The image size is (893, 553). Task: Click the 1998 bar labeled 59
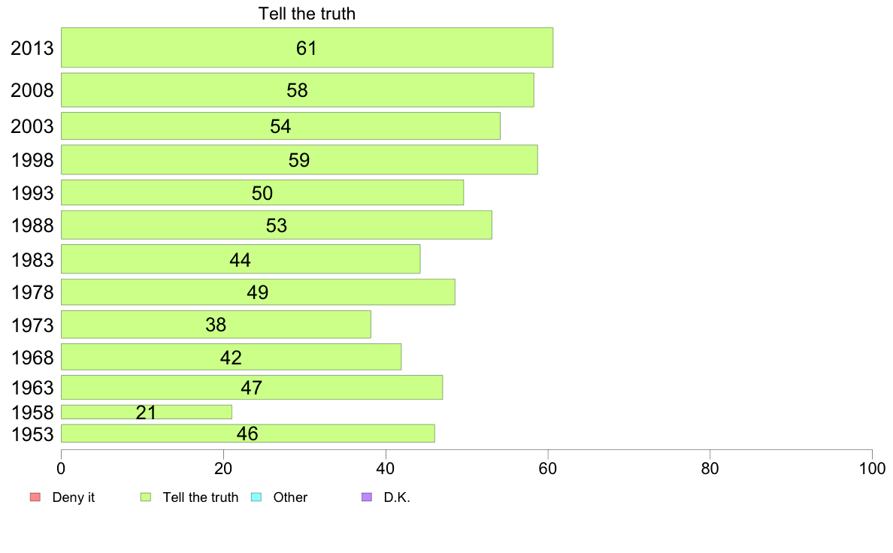[299, 159]
